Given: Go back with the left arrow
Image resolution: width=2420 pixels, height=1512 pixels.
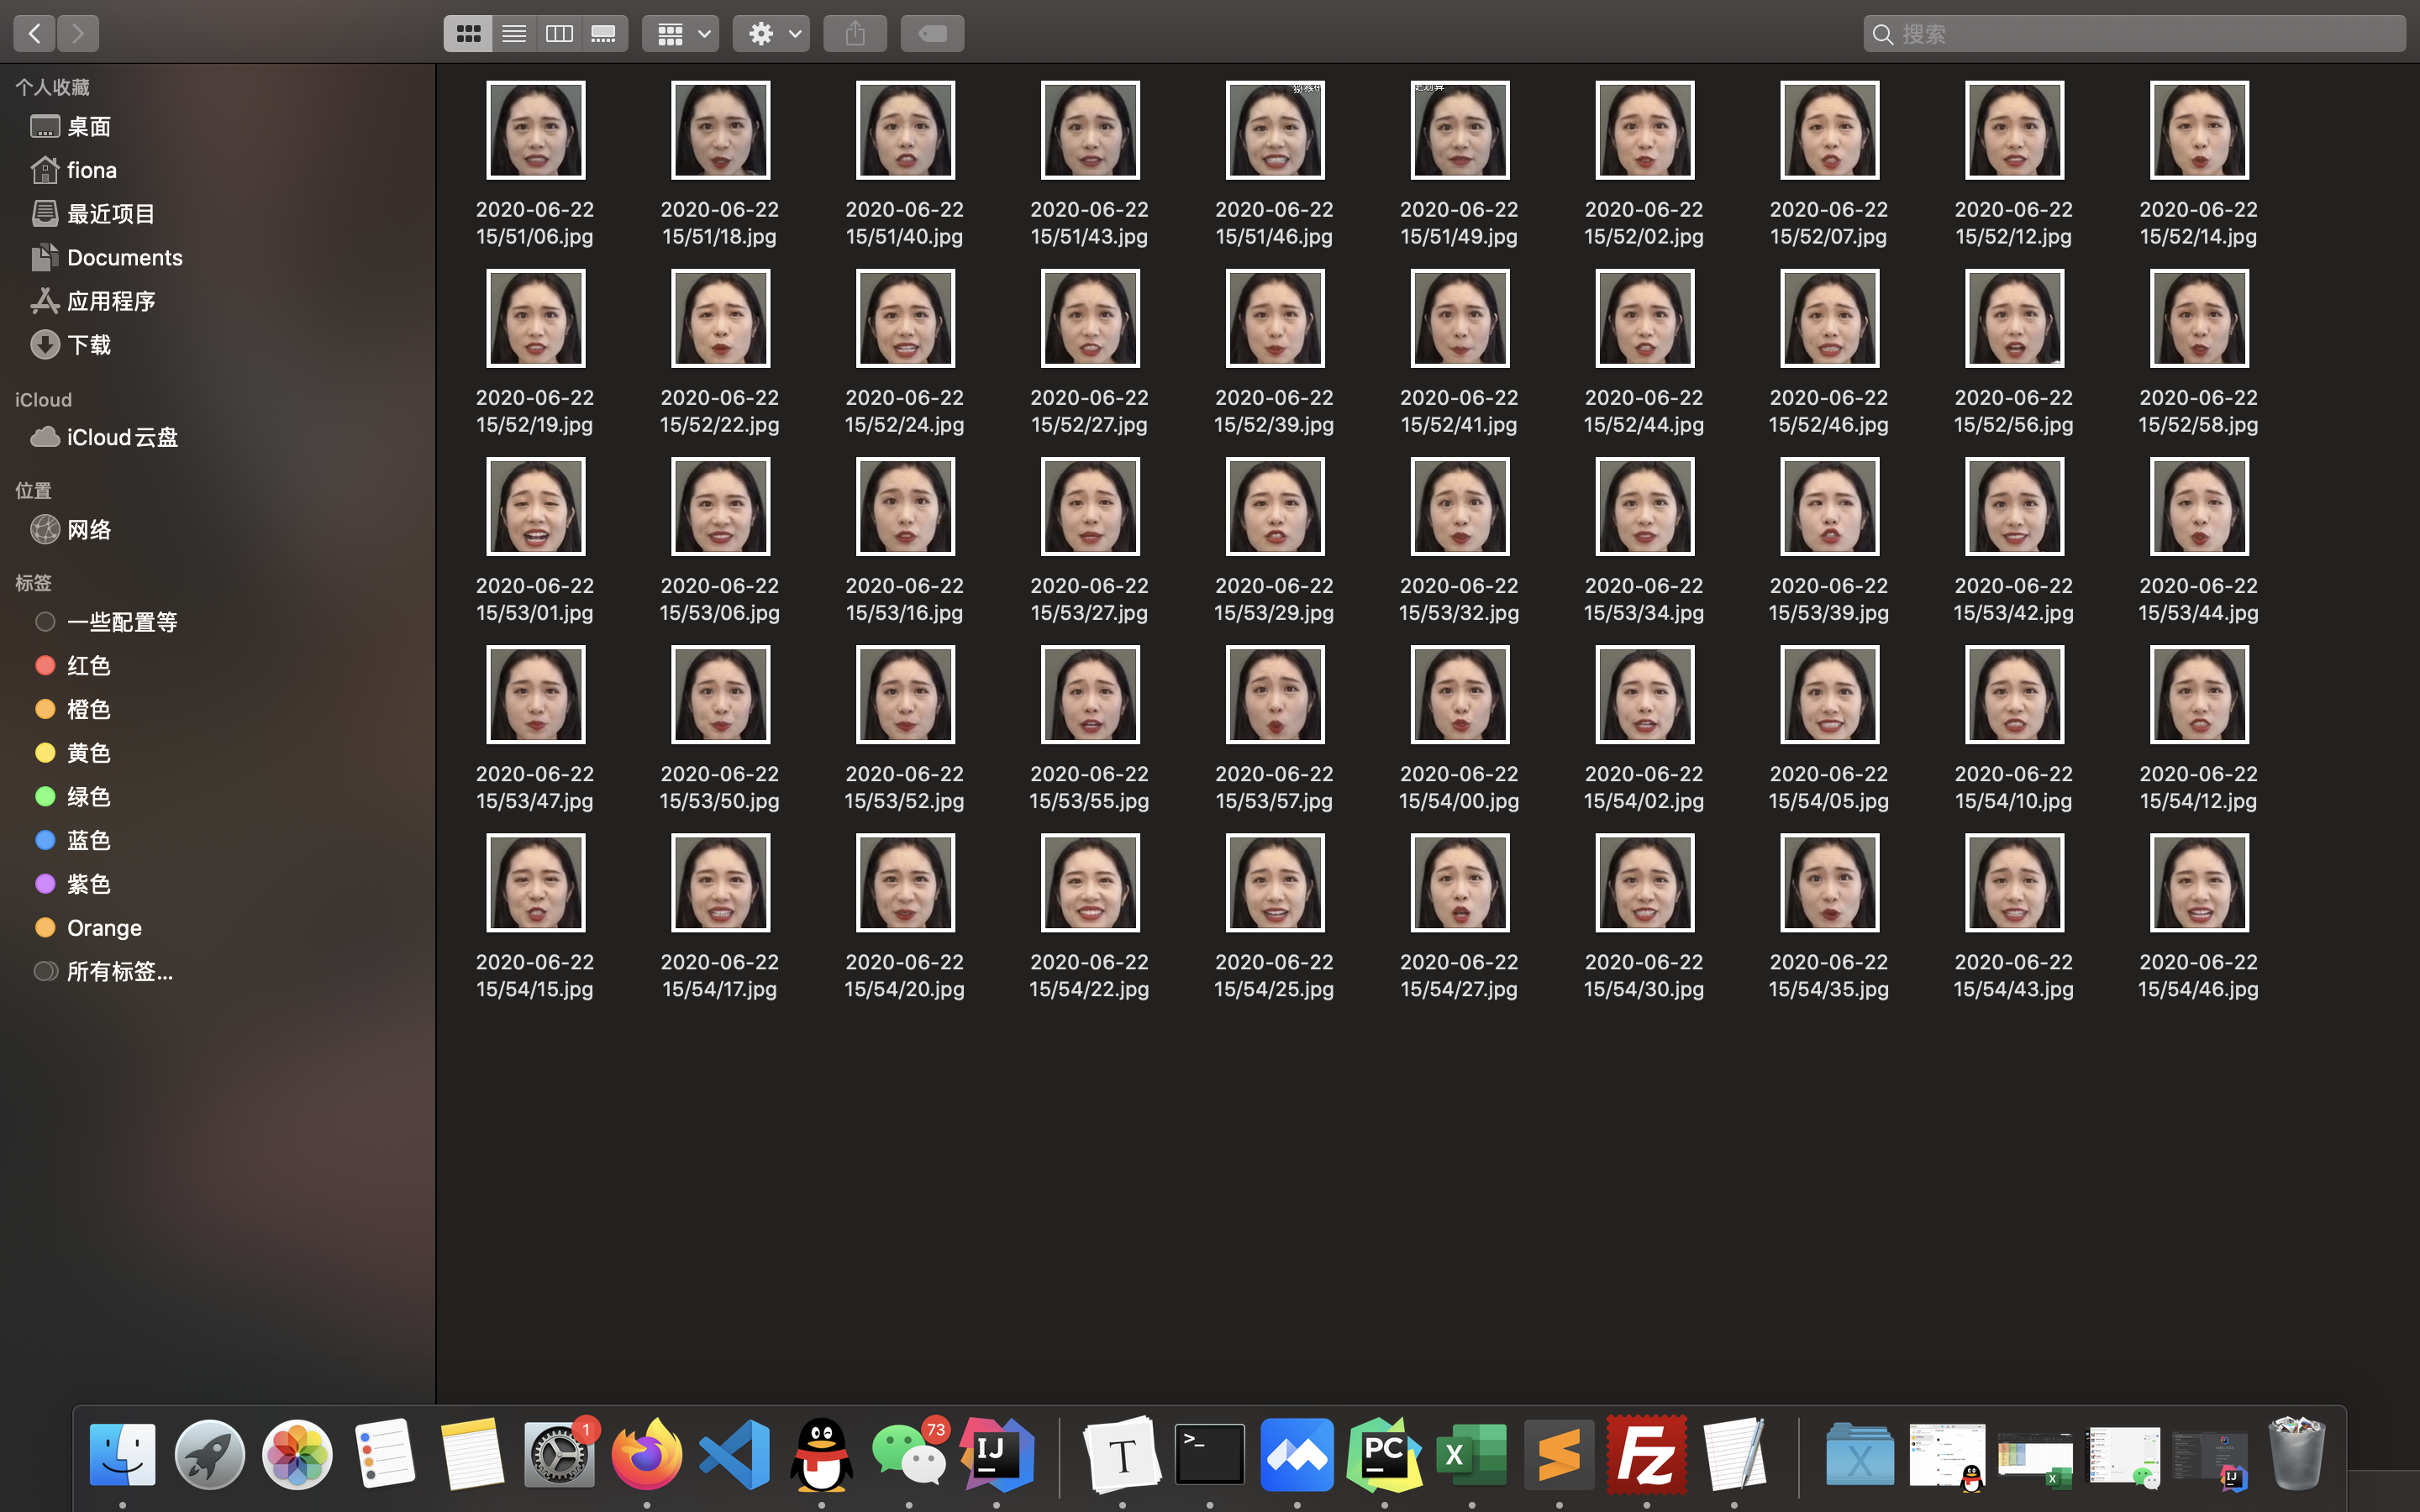Looking at the screenshot, I should click(34, 34).
